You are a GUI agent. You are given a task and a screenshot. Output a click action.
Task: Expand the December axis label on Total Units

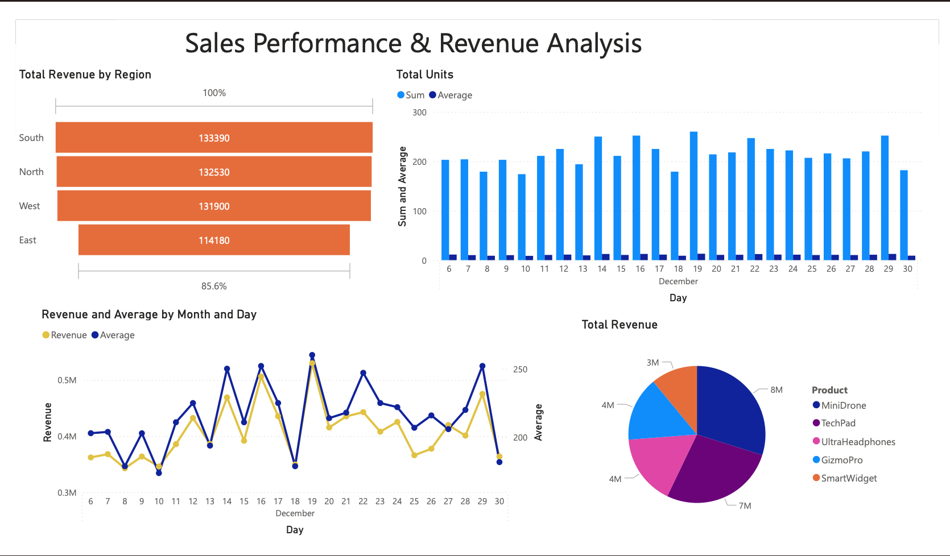click(679, 281)
